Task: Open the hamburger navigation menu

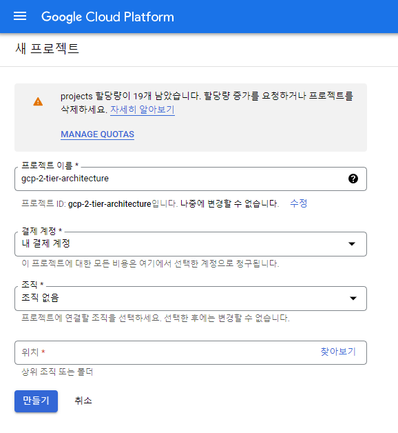Action: click(20, 17)
